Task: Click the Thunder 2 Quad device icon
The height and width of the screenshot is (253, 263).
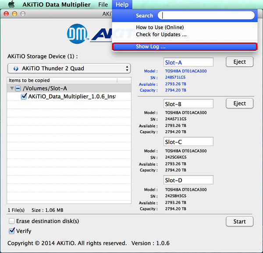Action: [15, 68]
